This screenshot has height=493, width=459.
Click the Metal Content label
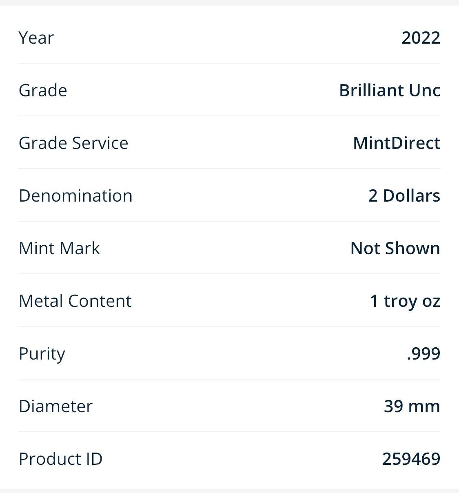75,301
